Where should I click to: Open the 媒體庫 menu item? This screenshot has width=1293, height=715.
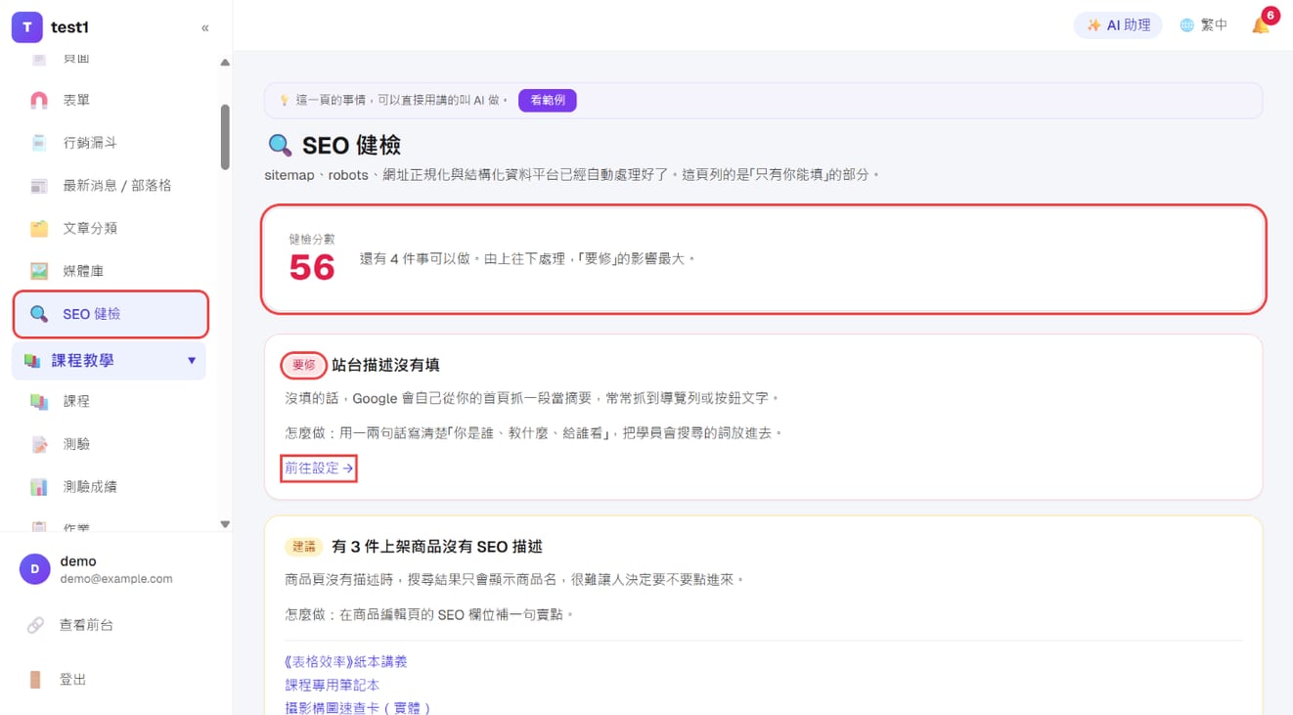pyautogui.click(x=110, y=271)
